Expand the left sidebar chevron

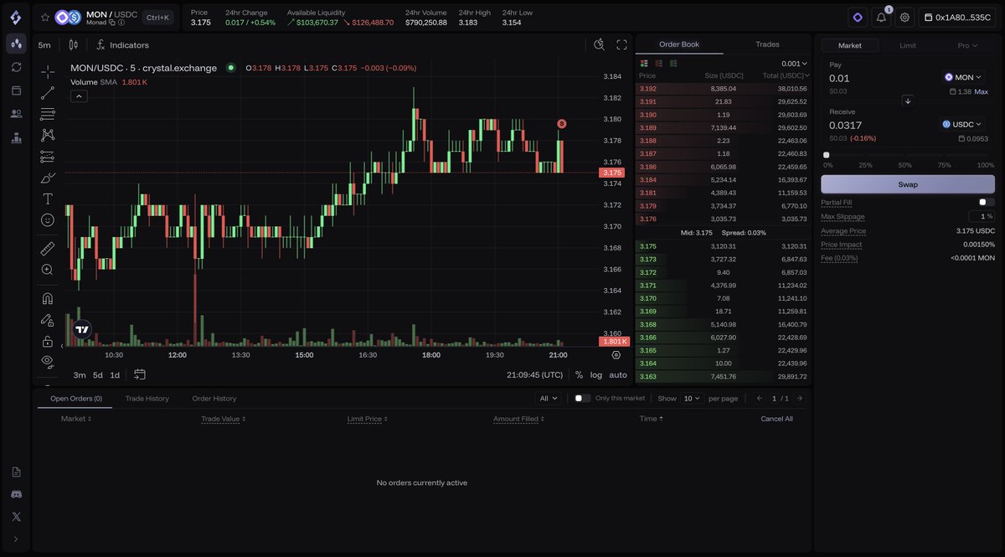(16, 539)
